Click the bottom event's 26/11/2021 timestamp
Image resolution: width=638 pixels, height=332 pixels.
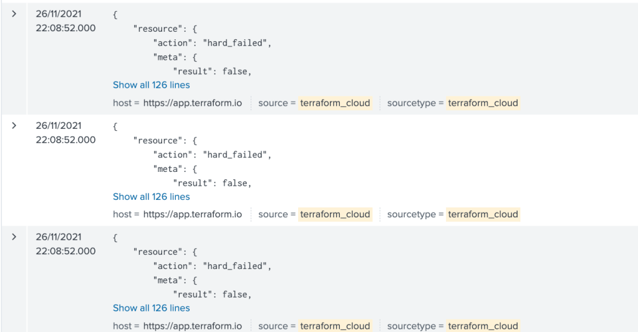[x=59, y=237]
